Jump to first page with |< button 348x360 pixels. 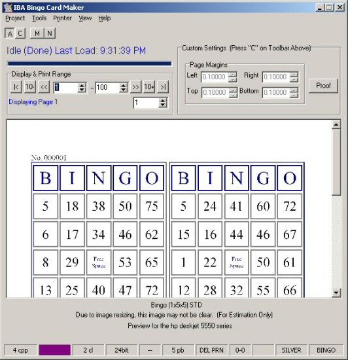[16, 87]
